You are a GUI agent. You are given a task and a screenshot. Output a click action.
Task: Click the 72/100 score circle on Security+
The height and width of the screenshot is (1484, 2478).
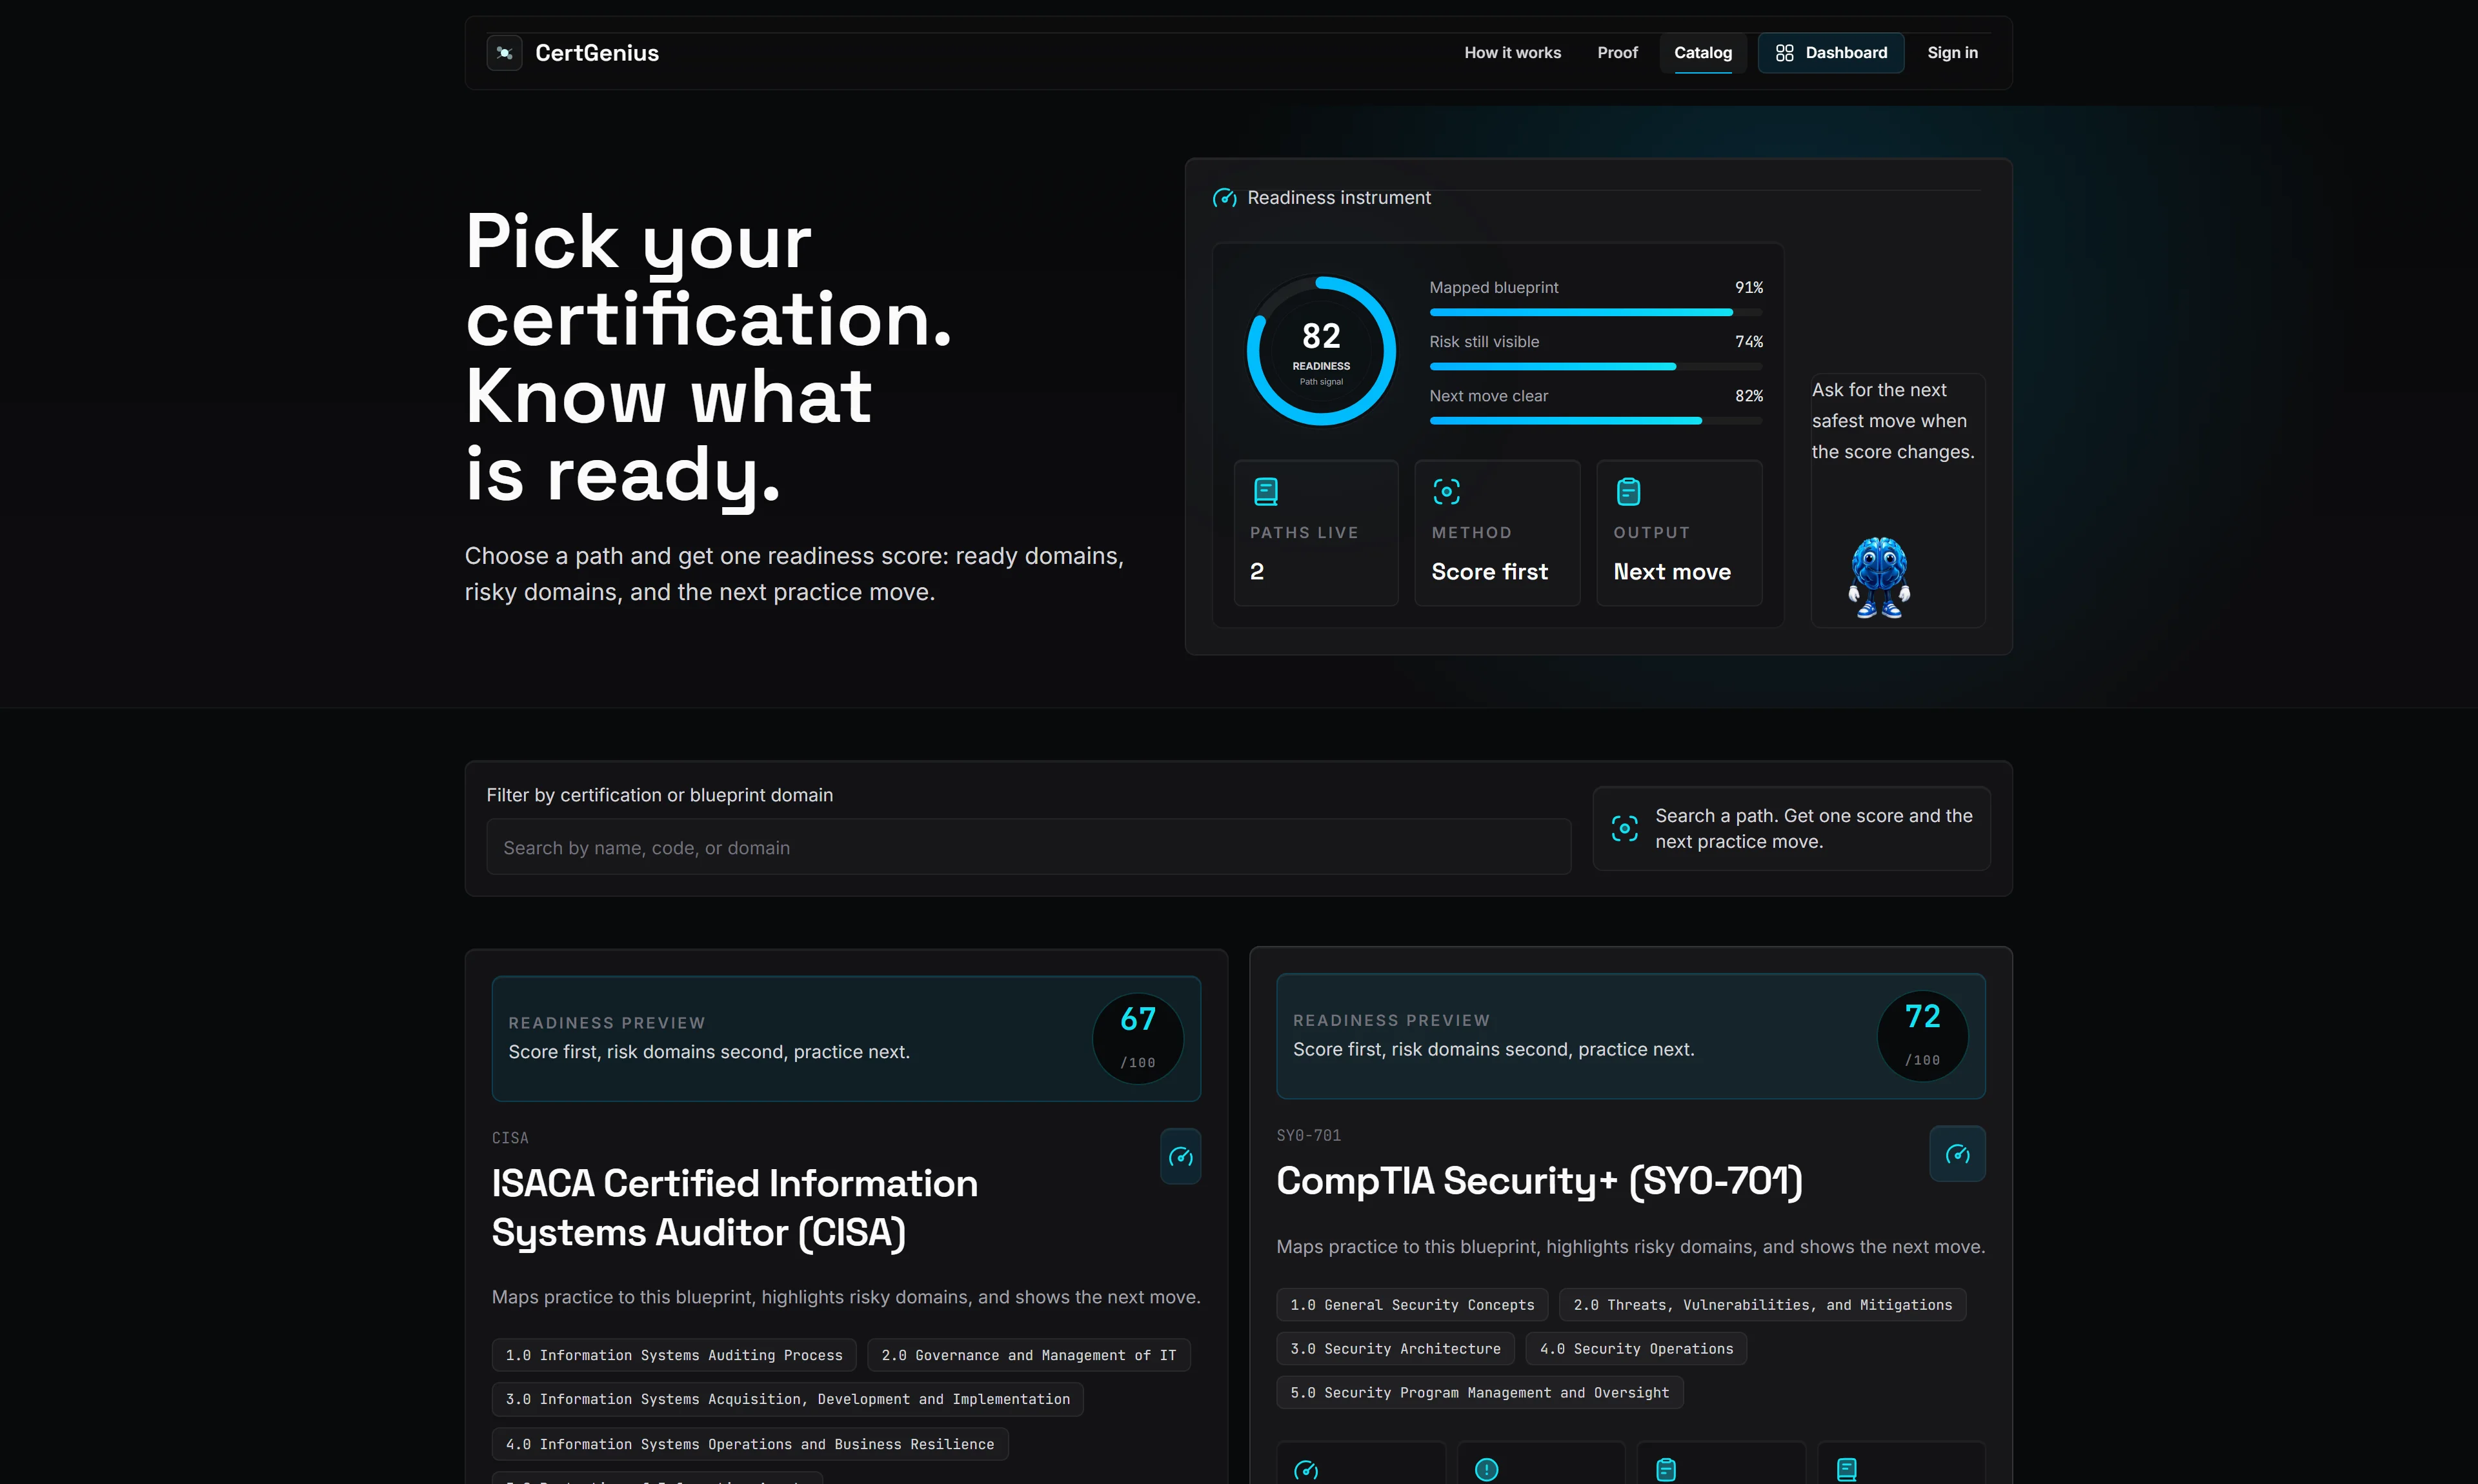1922,1036
